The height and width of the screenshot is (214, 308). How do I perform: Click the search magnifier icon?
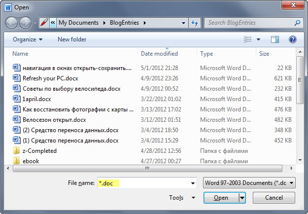tap(297, 23)
